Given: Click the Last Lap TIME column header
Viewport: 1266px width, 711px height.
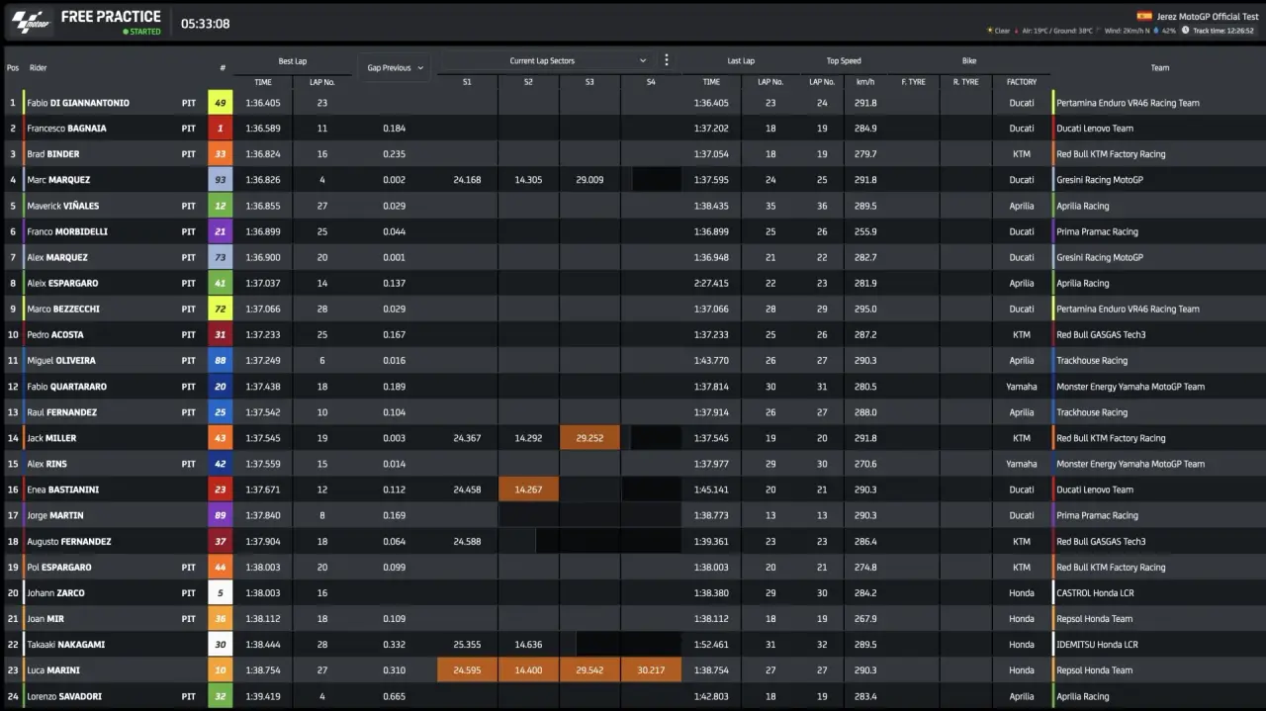Looking at the screenshot, I should (x=711, y=82).
